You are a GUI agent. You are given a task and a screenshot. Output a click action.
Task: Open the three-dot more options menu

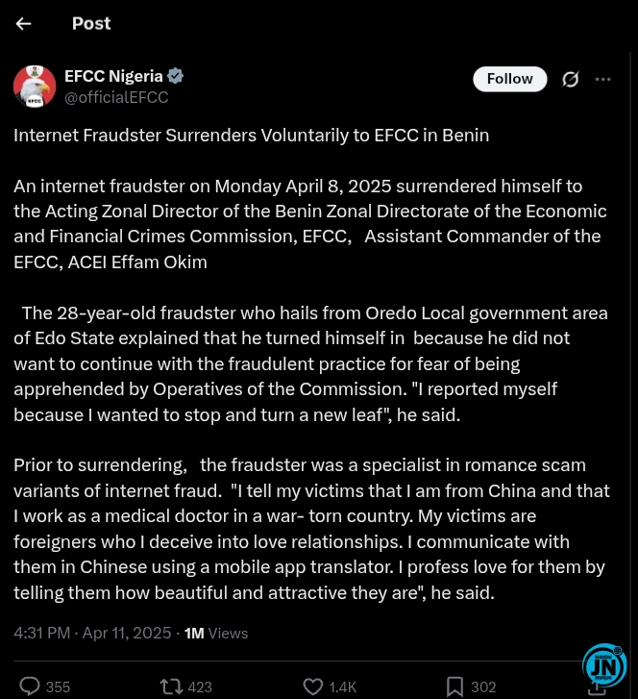coord(602,80)
